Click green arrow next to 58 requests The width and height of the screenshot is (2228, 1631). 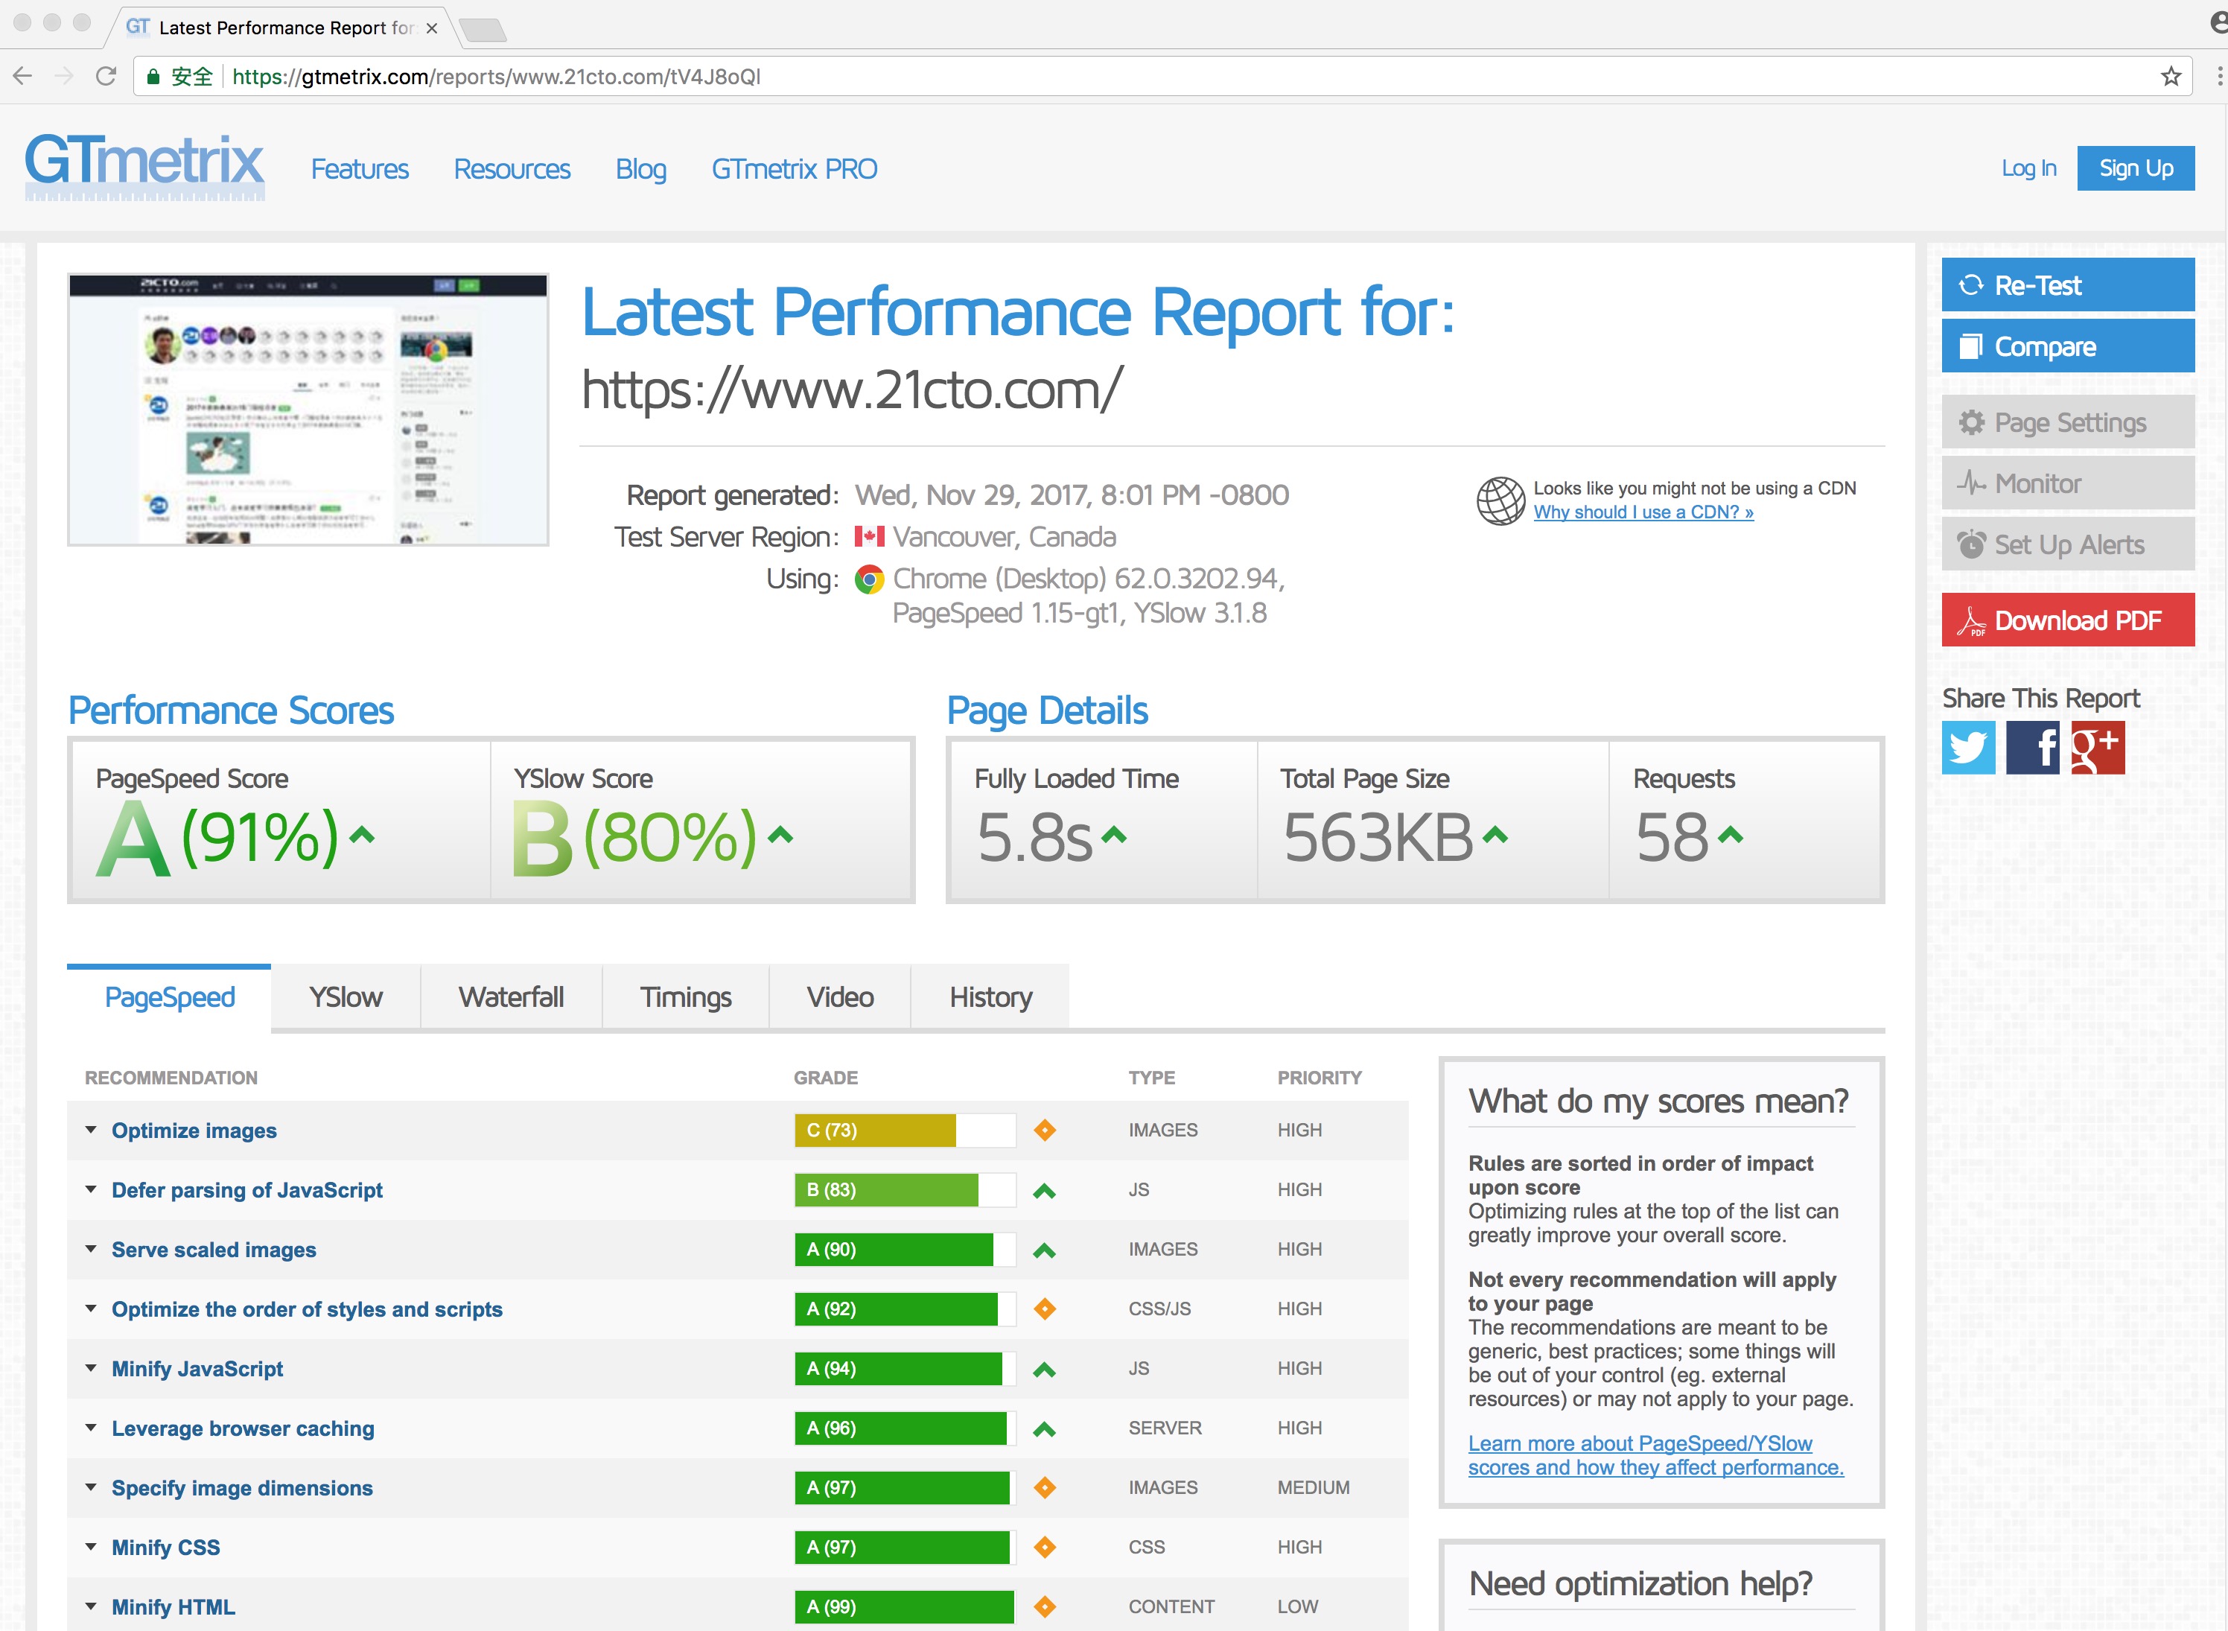point(1731,836)
